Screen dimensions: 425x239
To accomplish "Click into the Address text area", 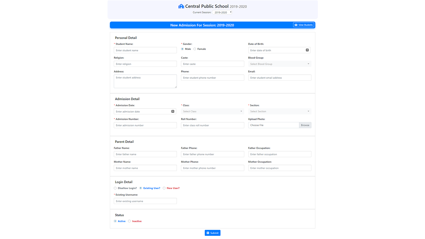I will (145, 81).
